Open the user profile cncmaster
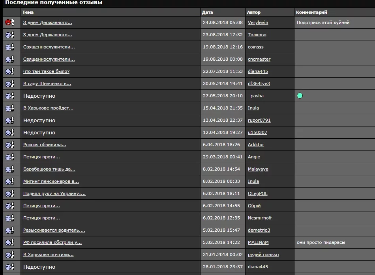The width and height of the screenshot is (375, 275). tap(259, 59)
